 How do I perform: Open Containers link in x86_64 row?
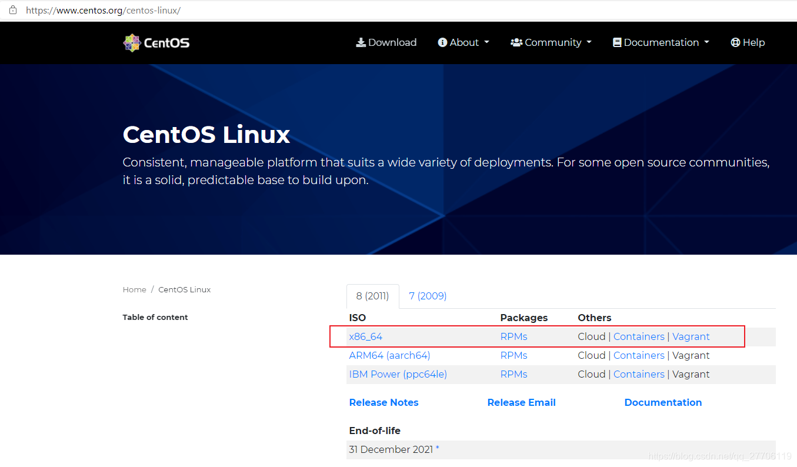click(639, 336)
